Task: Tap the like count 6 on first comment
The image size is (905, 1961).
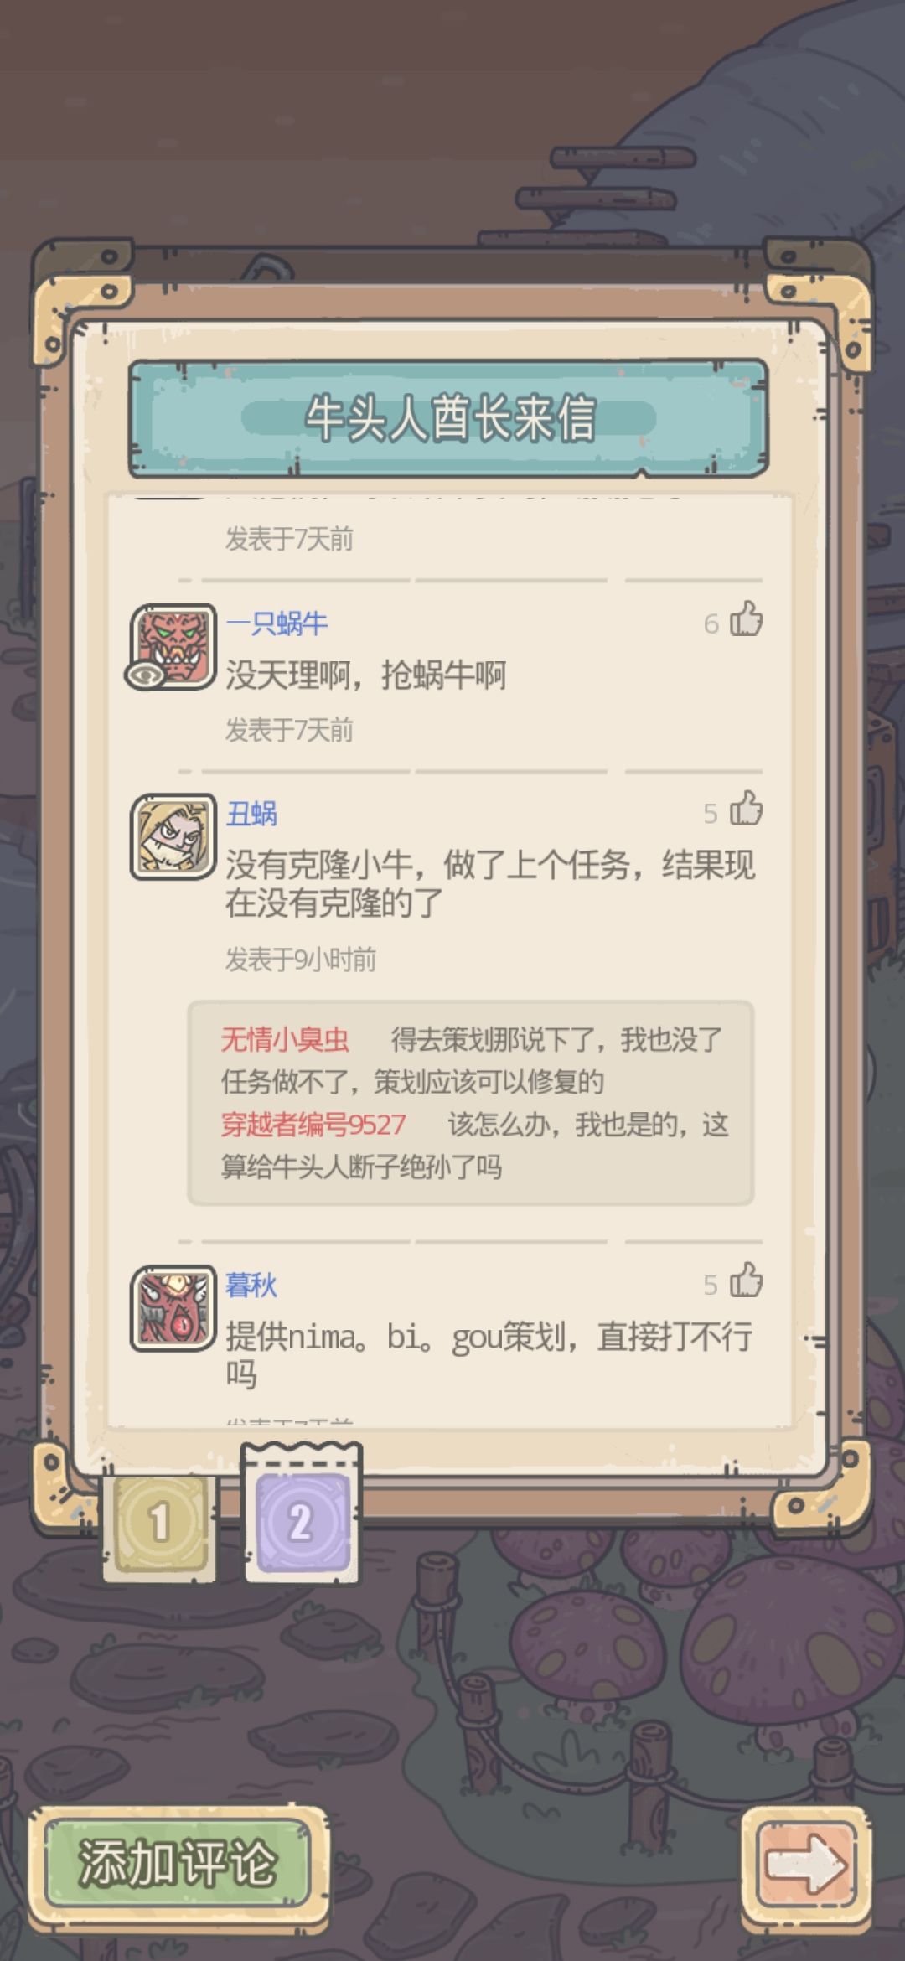Action: (711, 623)
